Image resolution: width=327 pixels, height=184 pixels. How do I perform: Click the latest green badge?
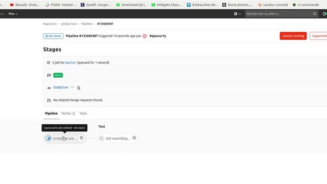[58, 75]
